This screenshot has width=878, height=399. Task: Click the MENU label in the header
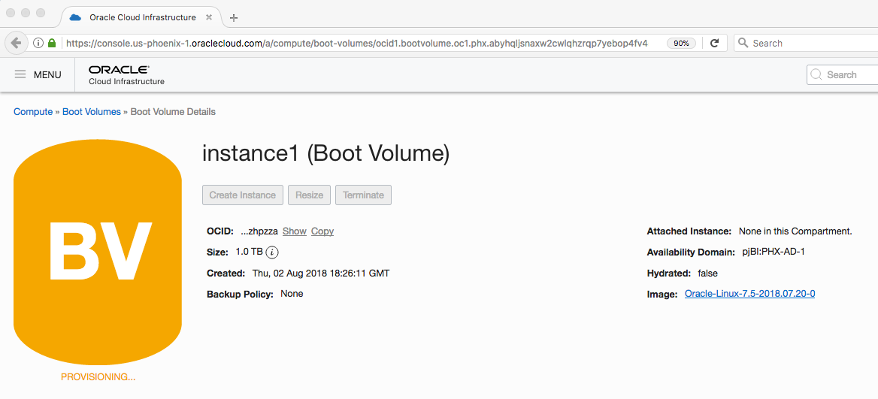[47, 75]
